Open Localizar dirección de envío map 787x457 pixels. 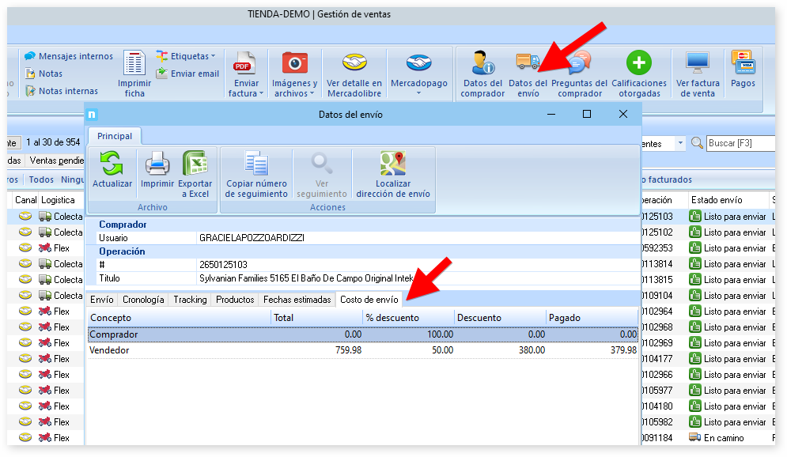tap(392, 164)
